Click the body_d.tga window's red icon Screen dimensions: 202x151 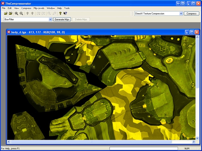pyautogui.click(x=9, y=32)
